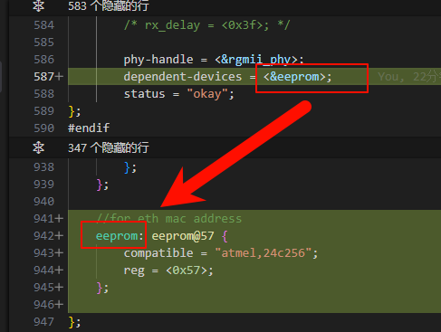This screenshot has height=332, width=441.
Task: Click the eeprom: label definition
Action: coord(120,236)
